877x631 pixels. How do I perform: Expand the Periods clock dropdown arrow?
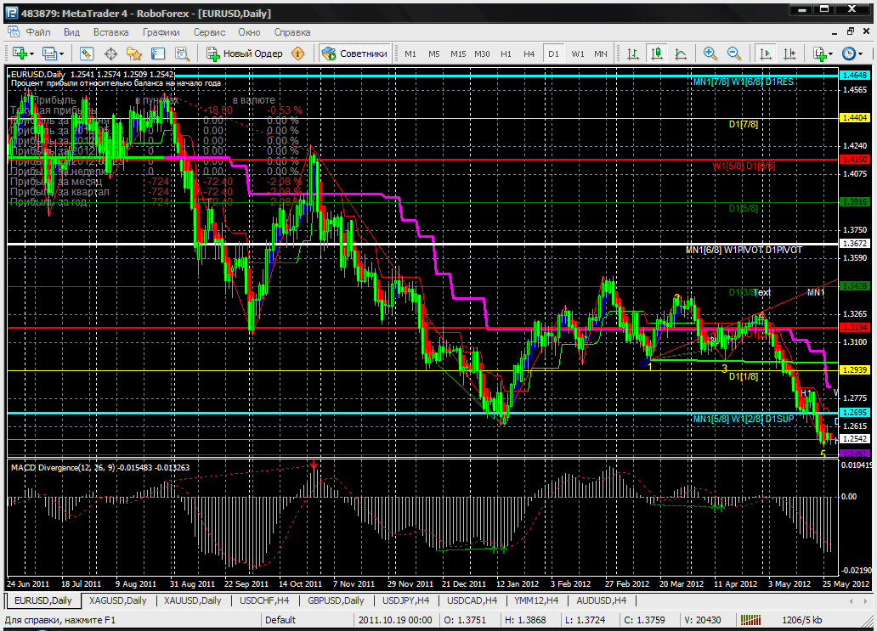(x=860, y=54)
